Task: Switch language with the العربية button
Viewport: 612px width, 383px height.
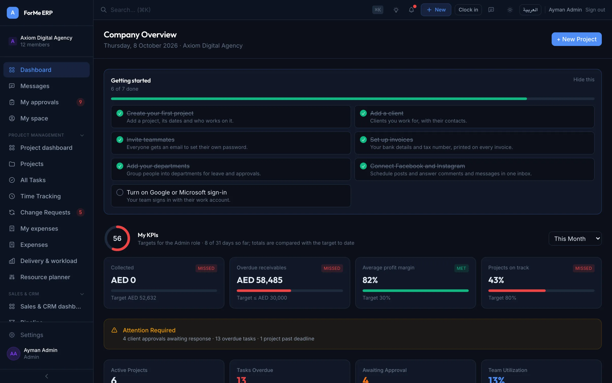Action: (x=530, y=10)
